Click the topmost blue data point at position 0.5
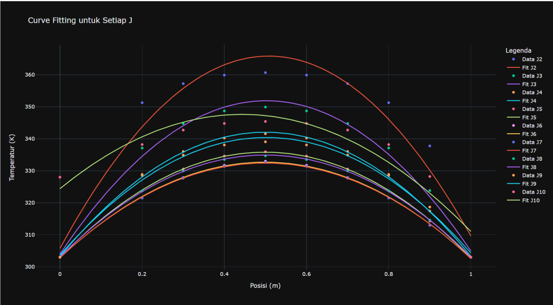Screen dimensions: 553x305 coord(265,73)
